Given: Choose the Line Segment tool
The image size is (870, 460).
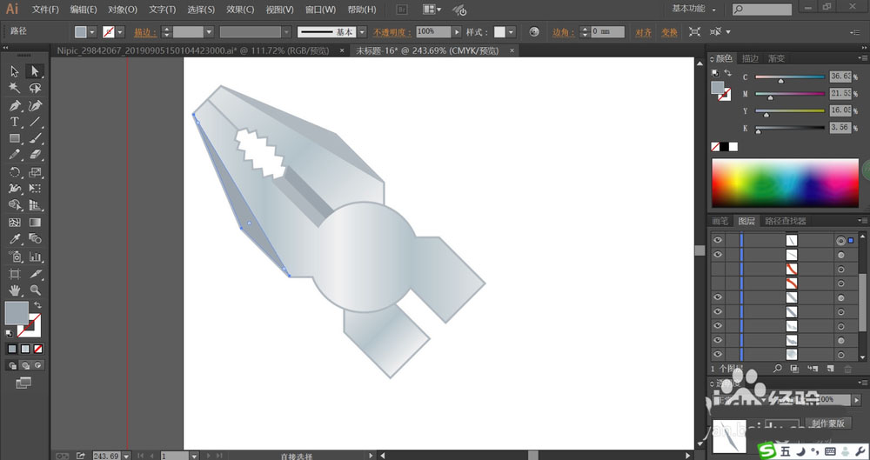Looking at the screenshot, I should [35, 122].
